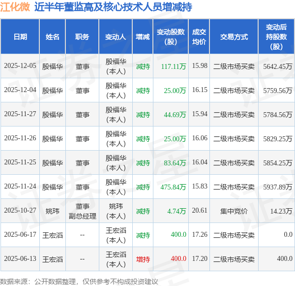Click the holding value 5759.56万
295x286 pixels.
tap(278, 91)
